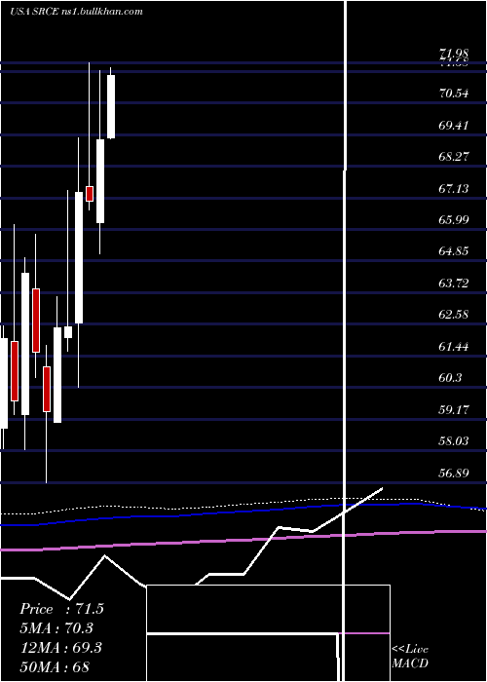Click the 60.3 price axis label
The height and width of the screenshot is (682, 487).
[x=450, y=378]
